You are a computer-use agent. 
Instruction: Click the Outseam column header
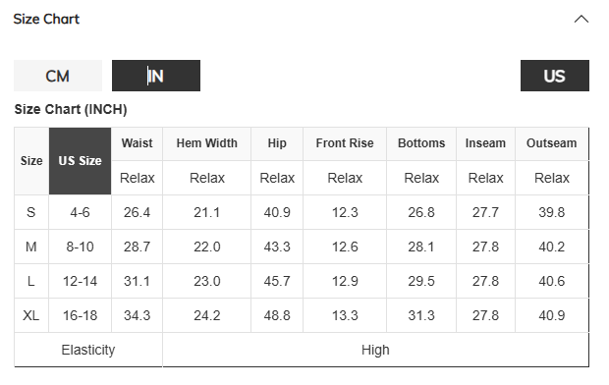(551, 143)
